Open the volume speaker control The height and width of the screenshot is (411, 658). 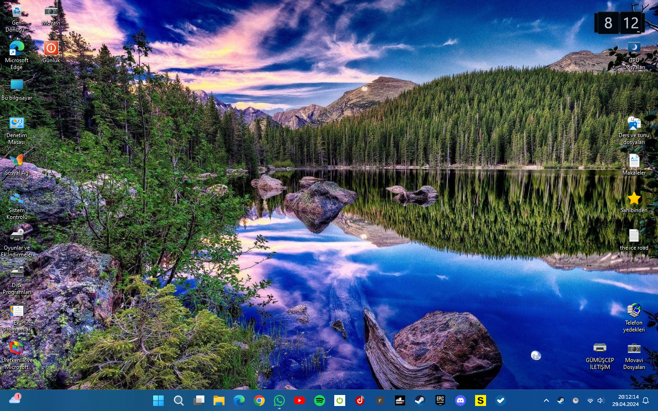[600, 400]
